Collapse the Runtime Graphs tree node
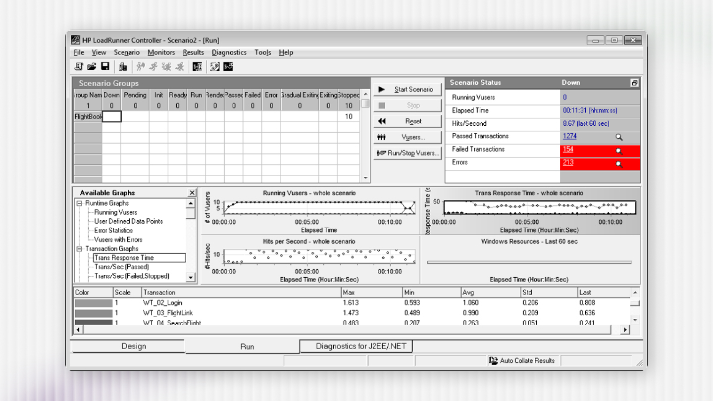 (x=79, y=203)
